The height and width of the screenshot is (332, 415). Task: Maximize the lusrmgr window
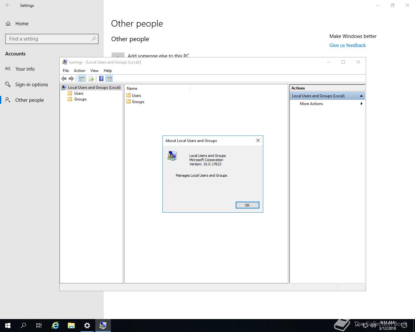pyautogui.click(x=343, y=62)
